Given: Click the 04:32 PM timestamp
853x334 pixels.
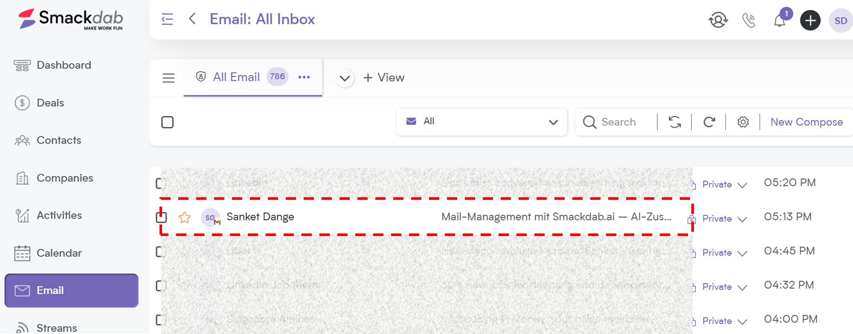Looking at the screenshot, I should tap(789, 285).
